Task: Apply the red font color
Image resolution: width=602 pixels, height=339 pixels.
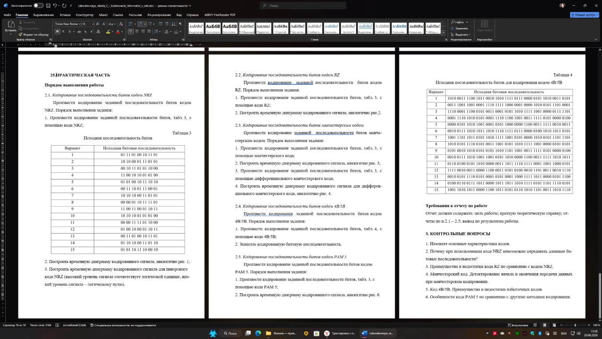Action: [x=118, y=32]
